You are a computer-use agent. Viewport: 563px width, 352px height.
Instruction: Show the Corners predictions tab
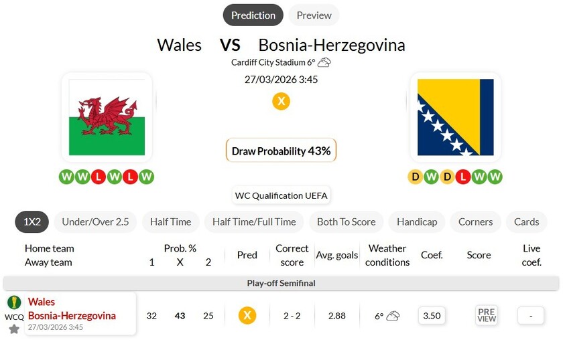(x=475, y=222)
